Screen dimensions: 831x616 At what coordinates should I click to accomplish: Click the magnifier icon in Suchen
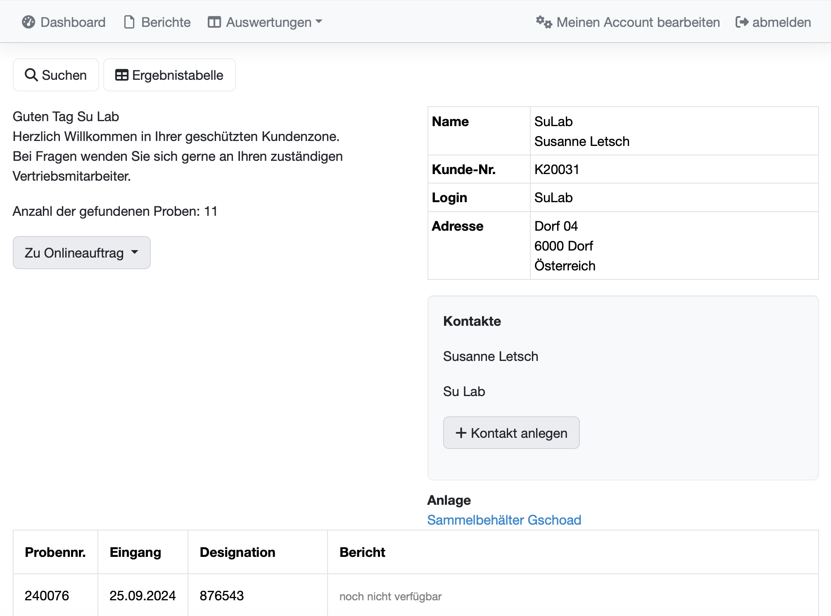(x=31, y=75)
